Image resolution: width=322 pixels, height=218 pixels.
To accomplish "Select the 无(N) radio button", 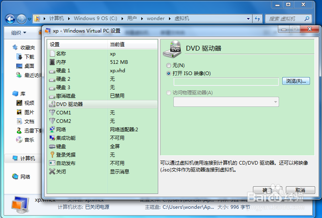I will point(168,65).
